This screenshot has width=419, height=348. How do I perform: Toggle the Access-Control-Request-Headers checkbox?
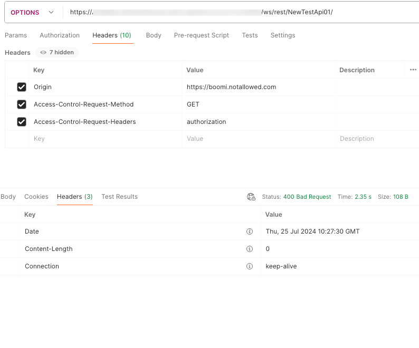click(x=22, y=122)
